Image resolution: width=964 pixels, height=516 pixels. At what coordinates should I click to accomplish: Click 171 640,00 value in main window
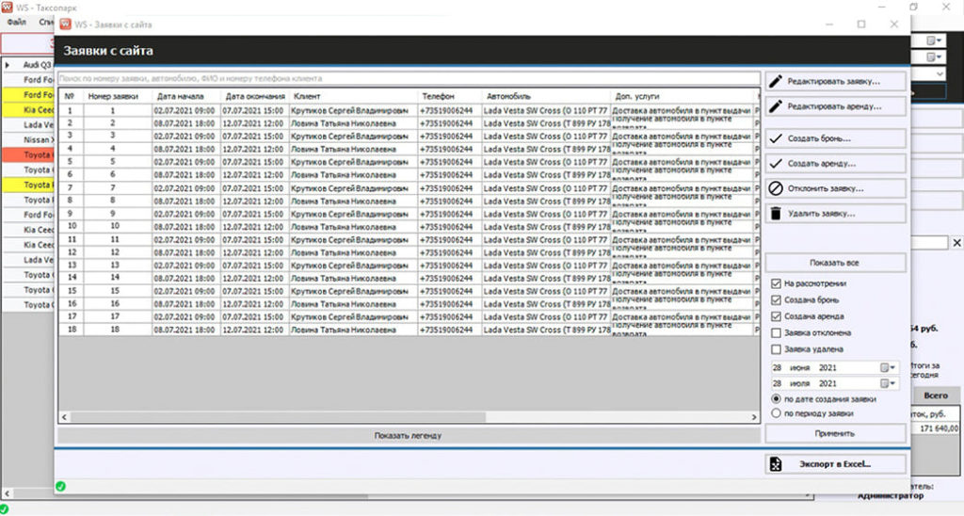click(x=939, y=428)
